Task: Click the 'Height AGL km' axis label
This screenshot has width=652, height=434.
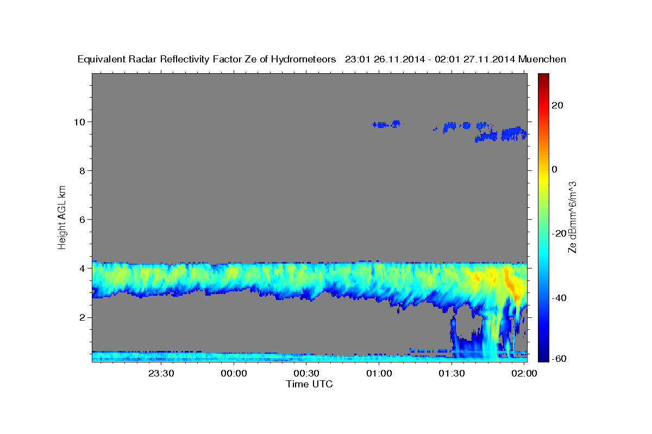Action: [x=62, y=216]
